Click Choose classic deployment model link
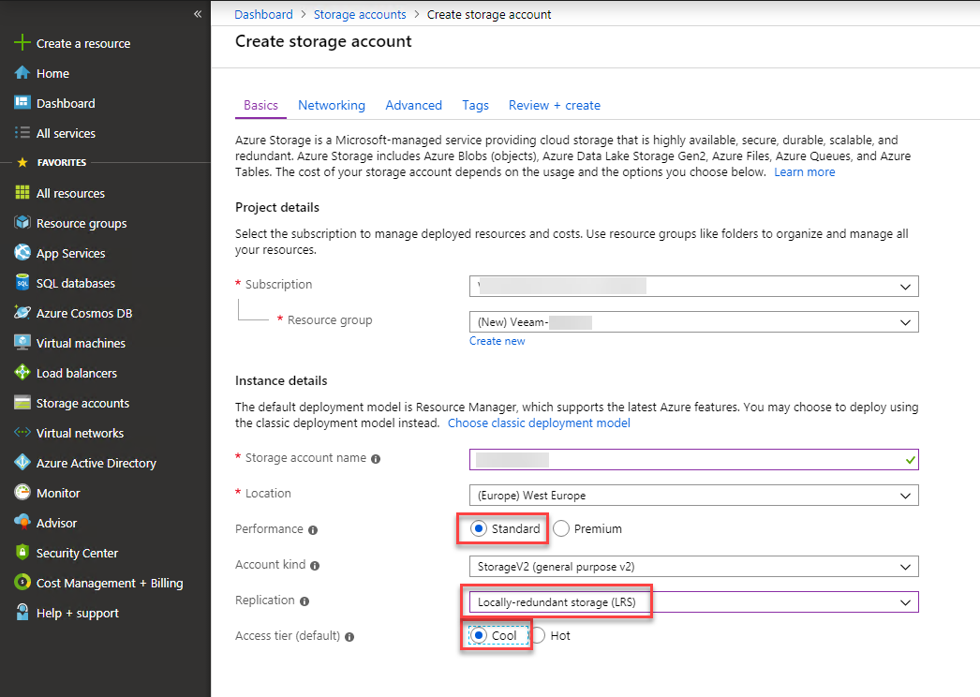 pyautogui.click(x=539, y=423)
